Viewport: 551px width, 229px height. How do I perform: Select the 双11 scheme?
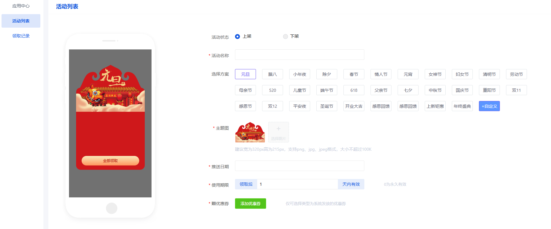coord(516,90)
